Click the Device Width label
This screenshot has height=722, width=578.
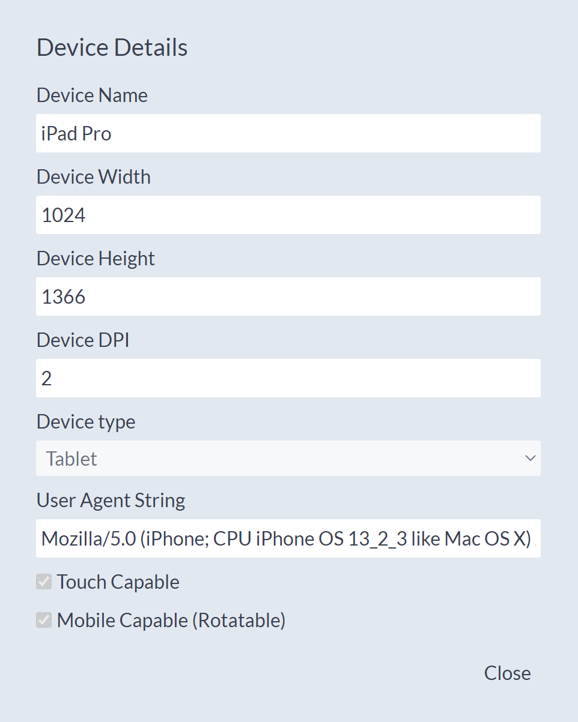click(x=94, y=177)
